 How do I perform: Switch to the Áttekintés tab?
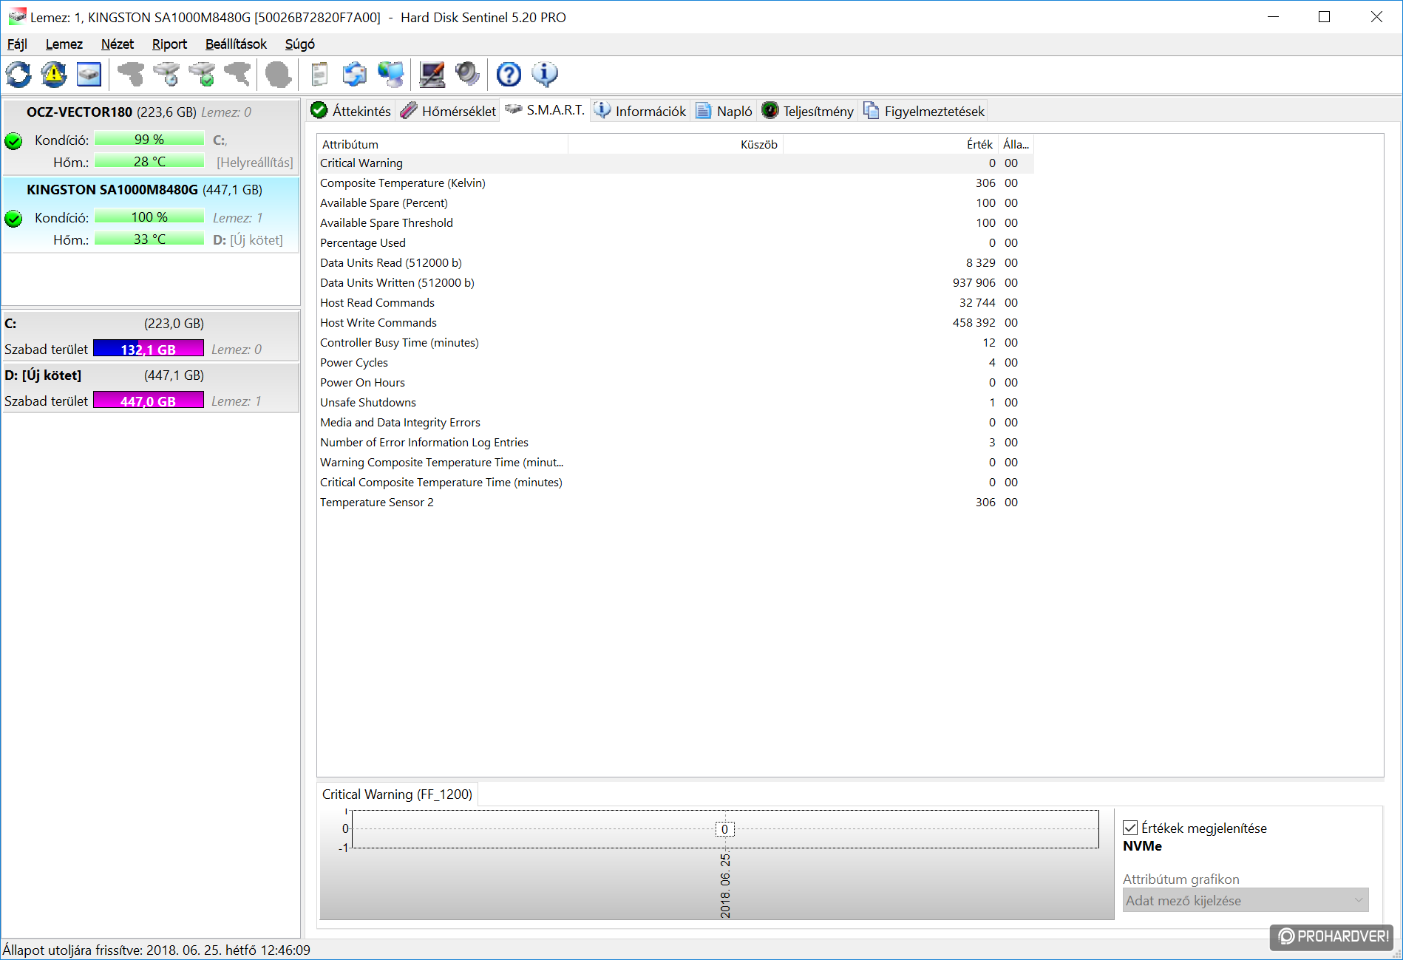tap(351, 111)
